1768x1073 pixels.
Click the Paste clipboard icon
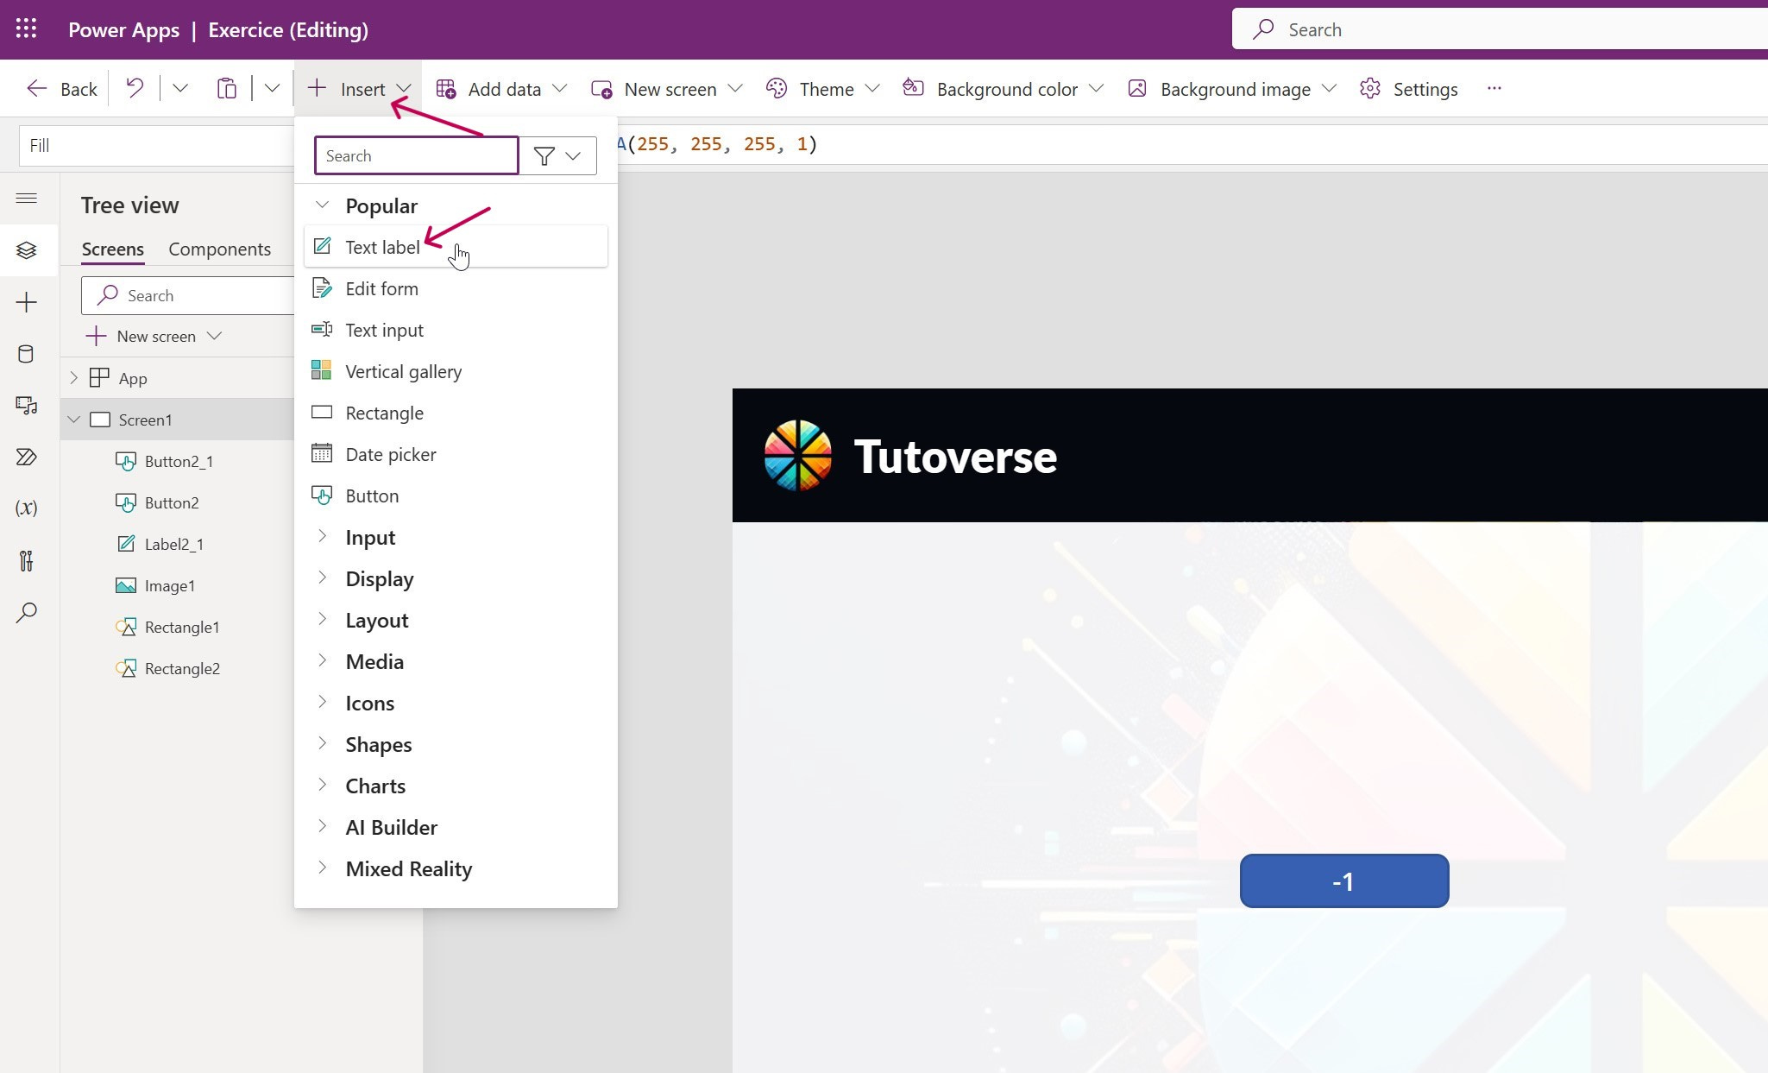coord(226,88)
